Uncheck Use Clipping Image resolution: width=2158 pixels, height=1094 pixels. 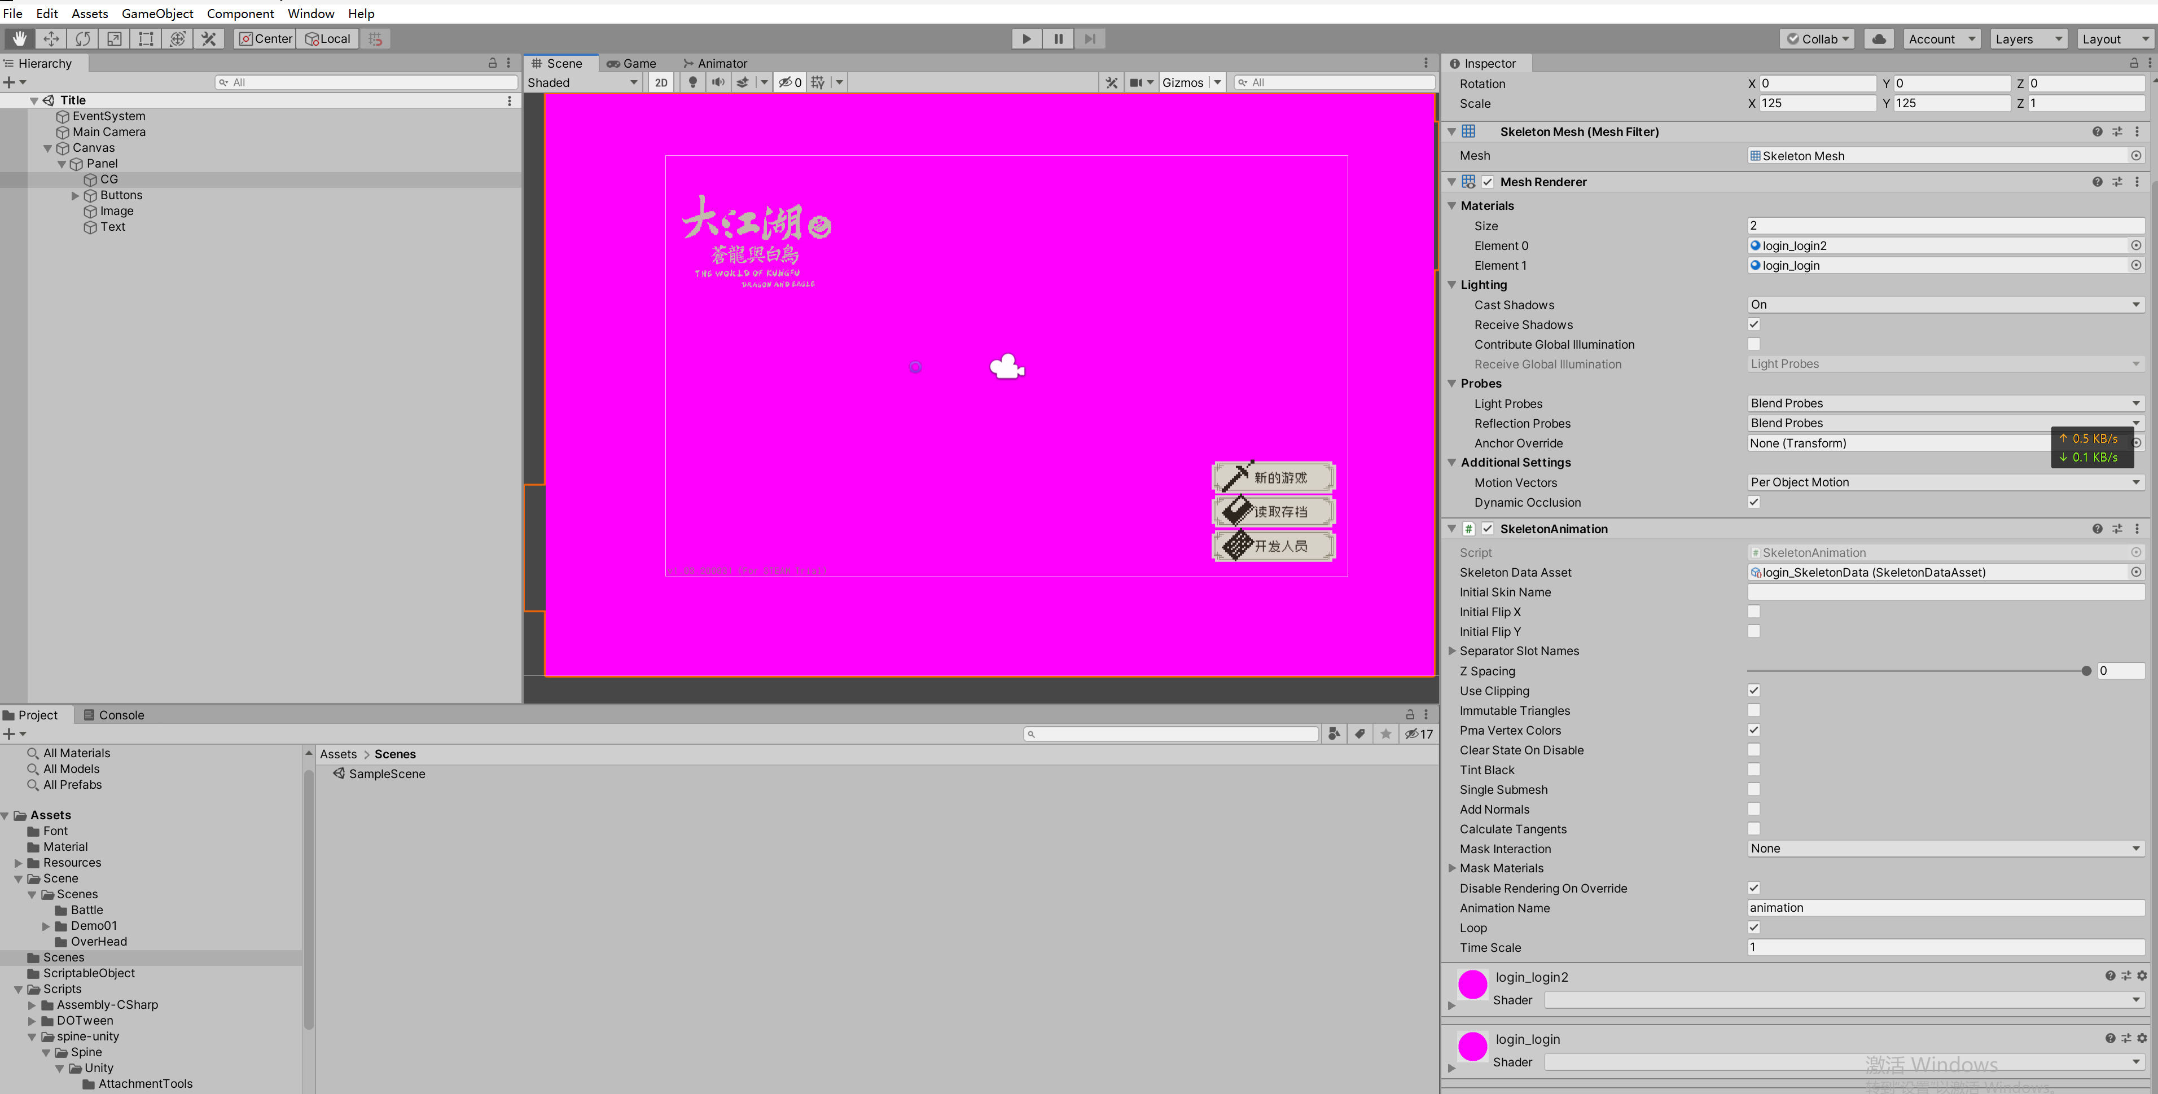[1753, 690]
